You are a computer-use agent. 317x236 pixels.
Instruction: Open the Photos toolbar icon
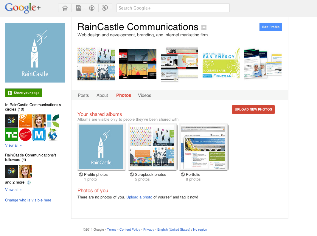pyautogui.click(x=78, y=8)
